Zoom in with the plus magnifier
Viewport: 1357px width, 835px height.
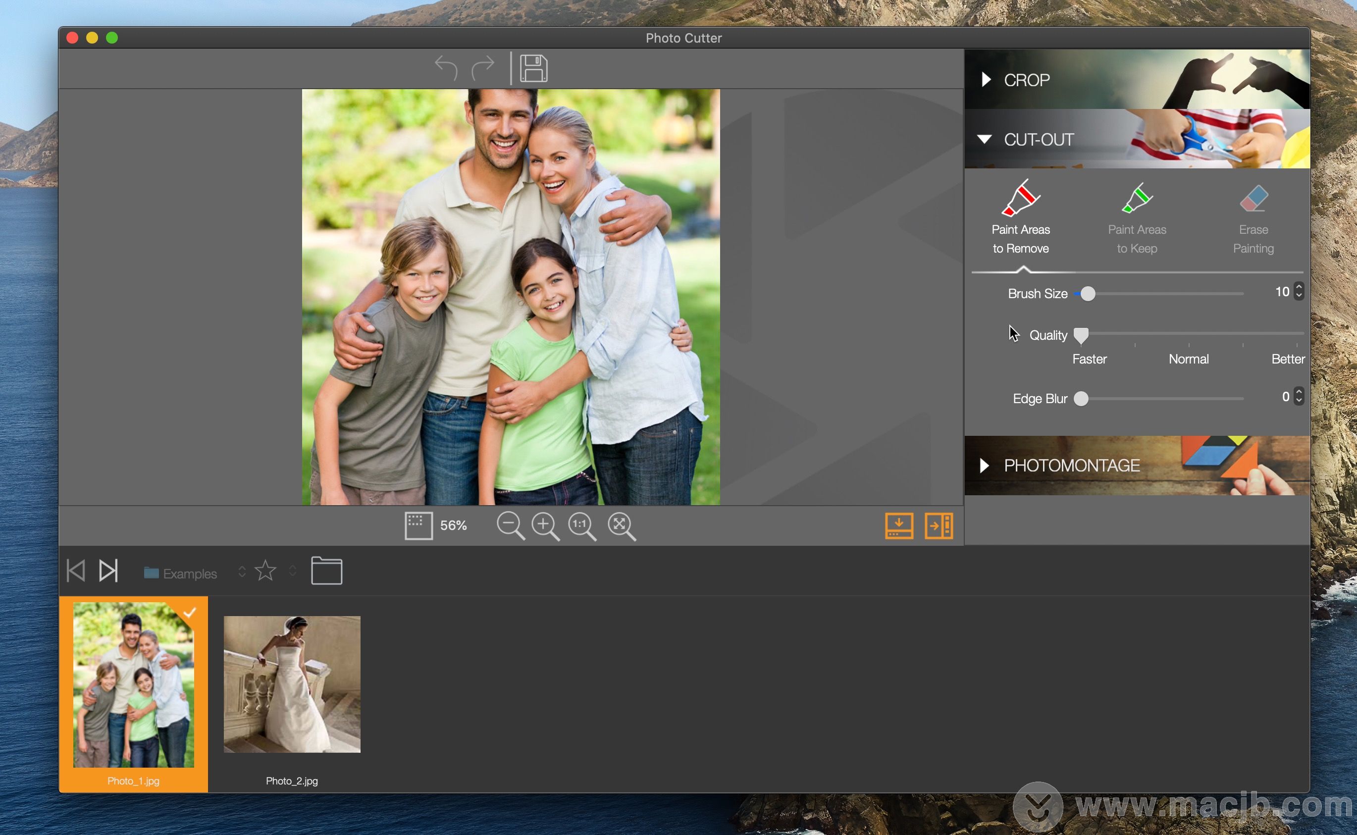pos(545,526)
